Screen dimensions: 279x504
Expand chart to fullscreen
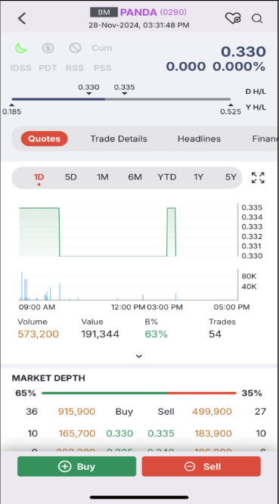pyautogui.click(x=258, y=178)
